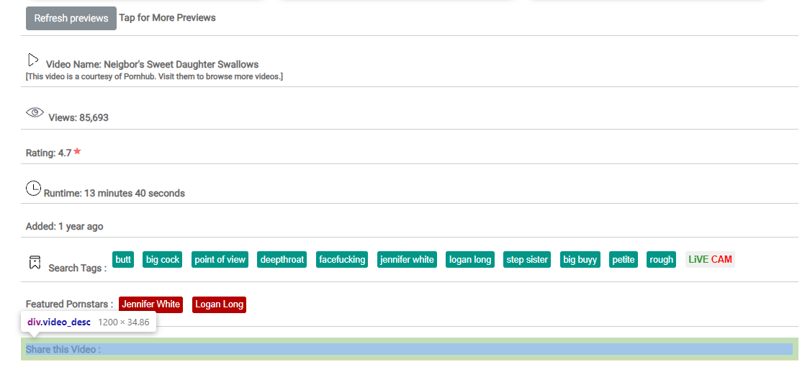Click the play icon beside Video Name
Screen dimensions: 810x375
tap(33, 60)
